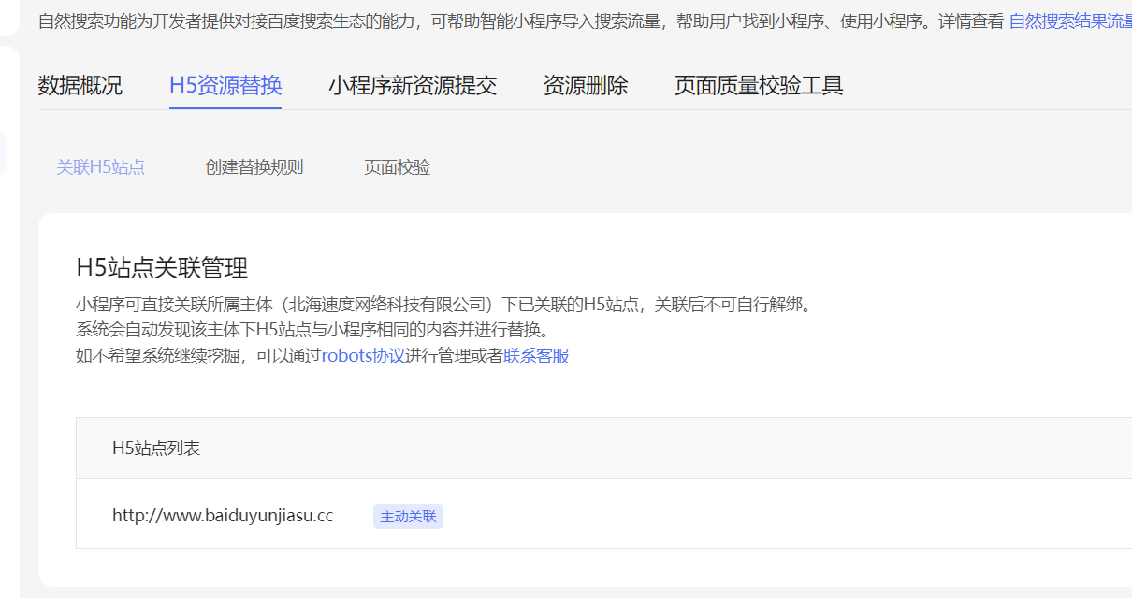Open the 小程序新资源提交 tab
The height and width of the screenshot is (598, 1132).
(412, 86)
